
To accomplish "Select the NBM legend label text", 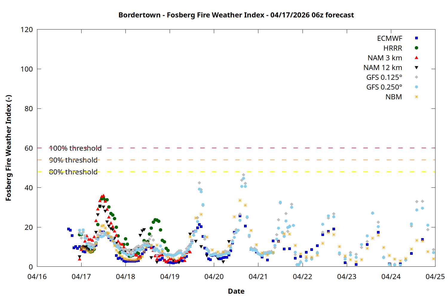I will [x=394, y=97].
